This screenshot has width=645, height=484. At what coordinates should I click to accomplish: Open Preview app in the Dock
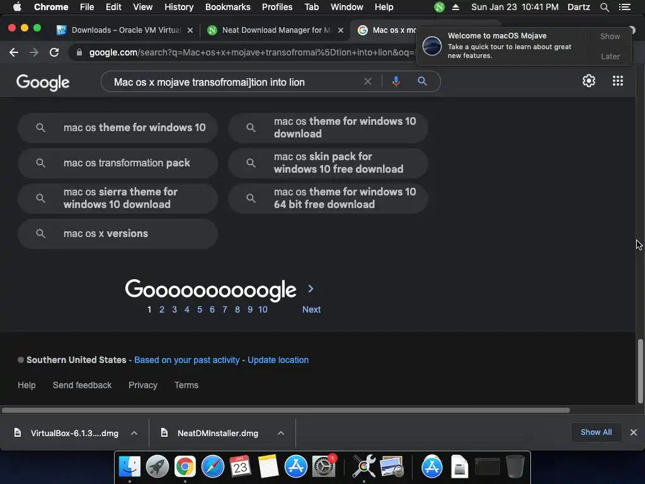392,467
